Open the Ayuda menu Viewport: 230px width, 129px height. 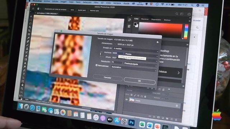[126, 3]
